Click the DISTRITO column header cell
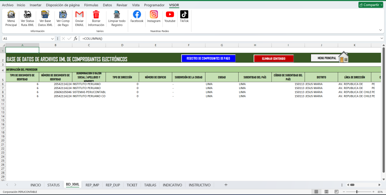Image resolution: width=386 pixels, height=195 pixels. 321,77
